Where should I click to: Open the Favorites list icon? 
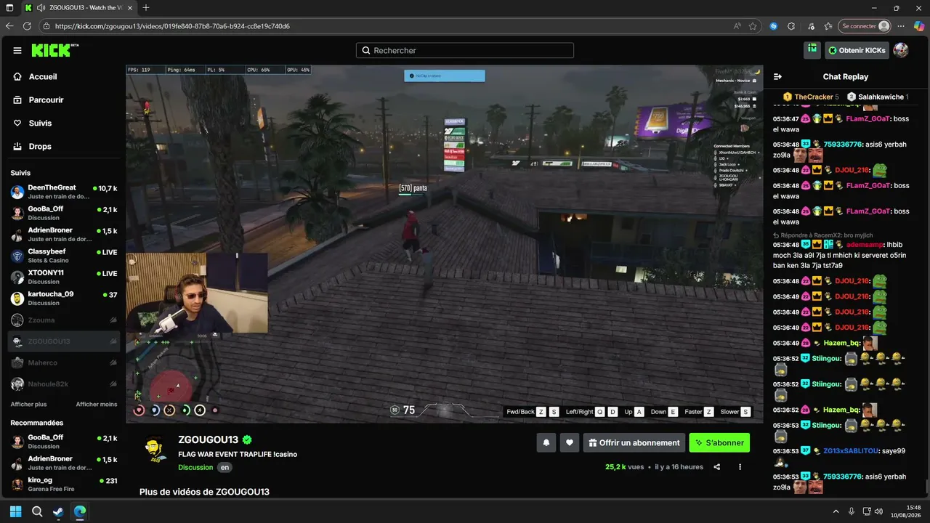pos(828,26)
